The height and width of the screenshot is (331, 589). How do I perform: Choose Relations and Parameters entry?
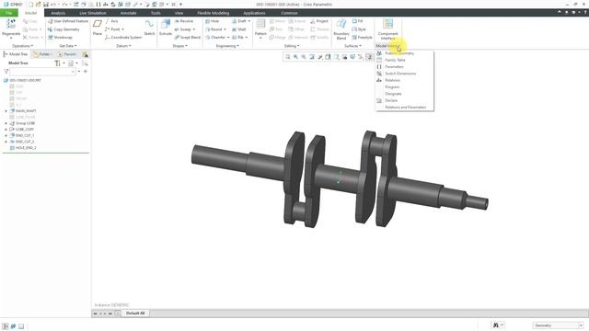[x=405, y=108]
